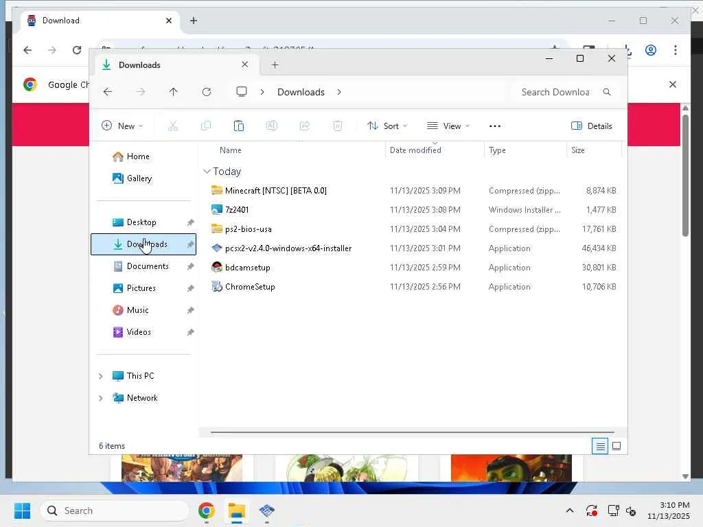Click the PC monitor icon in the address bar
The height and width of the screenshot is (527, 703).
pyautogui.click(x=242, y=92)
